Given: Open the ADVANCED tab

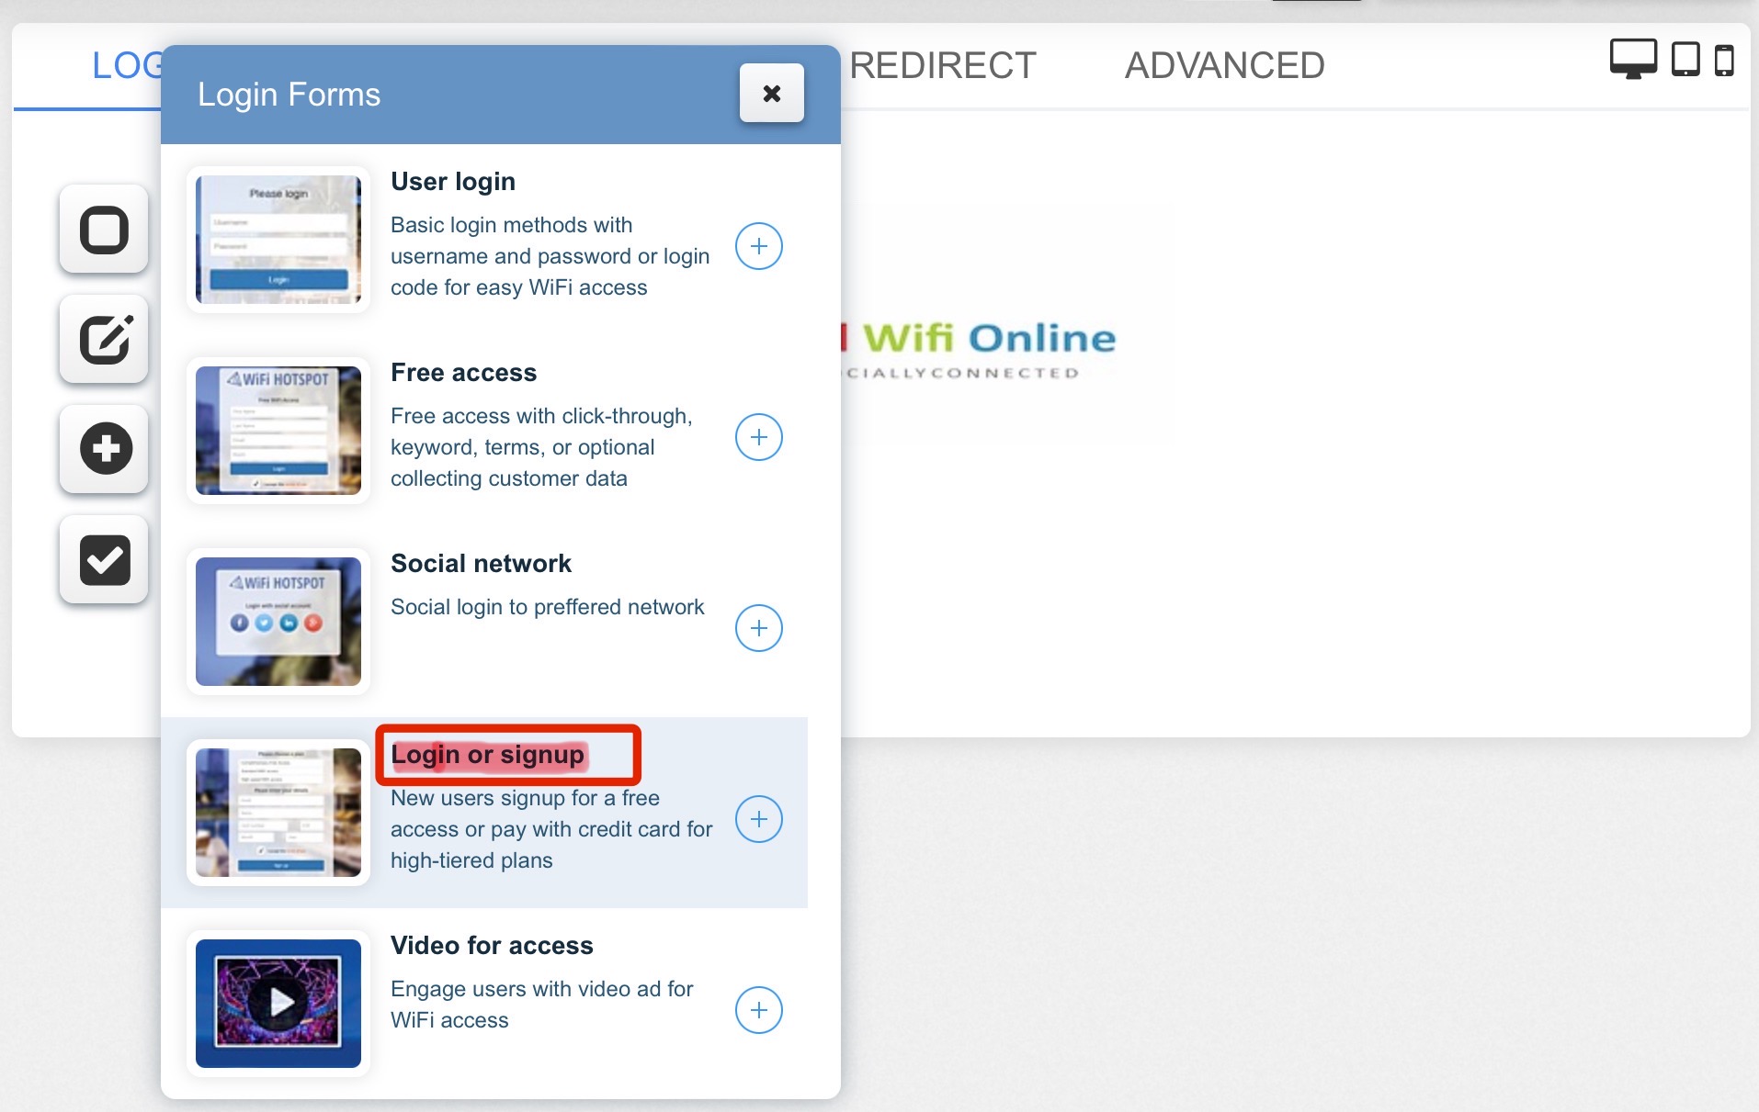Looking at the screenshot, I should (1224, 65).
